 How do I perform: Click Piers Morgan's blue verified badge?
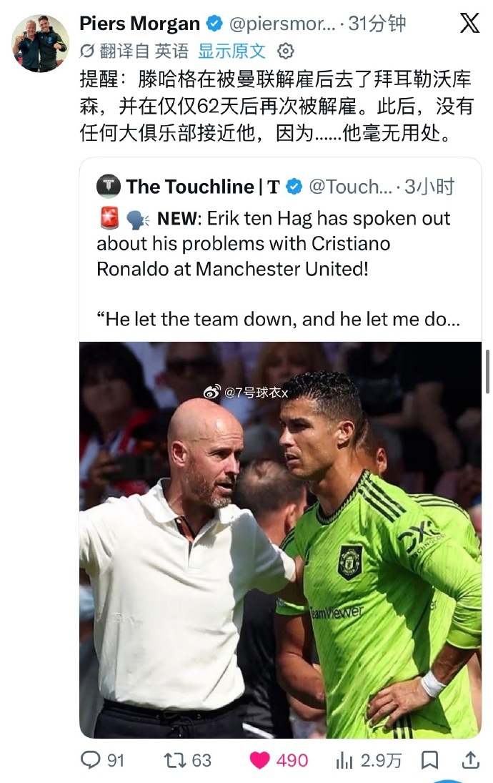[x=214, y=23]
